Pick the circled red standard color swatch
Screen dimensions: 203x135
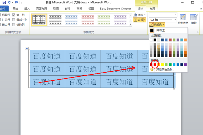(155, 64)
